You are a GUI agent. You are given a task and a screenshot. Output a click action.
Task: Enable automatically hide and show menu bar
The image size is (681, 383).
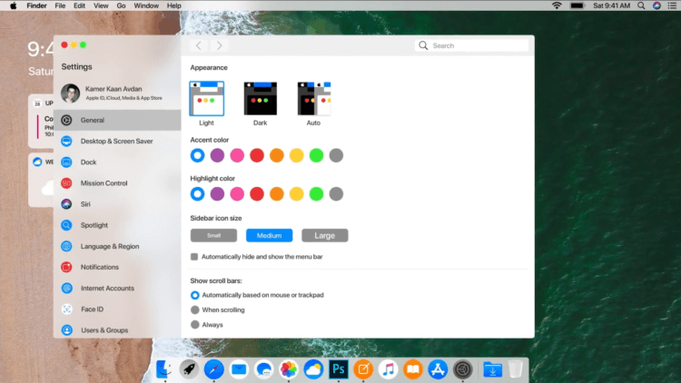point(194,257)
